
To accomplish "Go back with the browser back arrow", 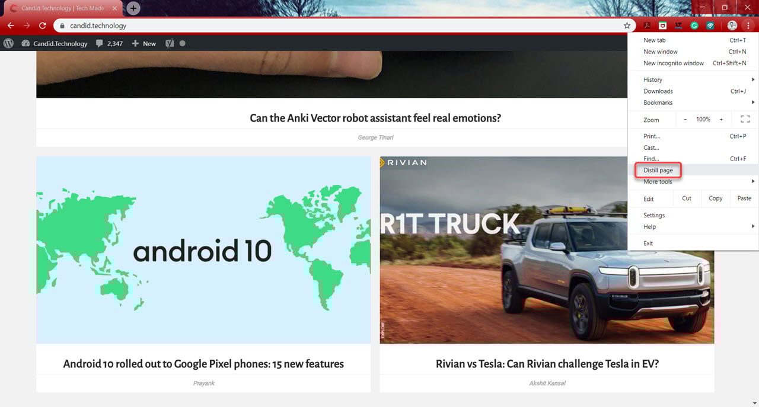I will 11,25.
